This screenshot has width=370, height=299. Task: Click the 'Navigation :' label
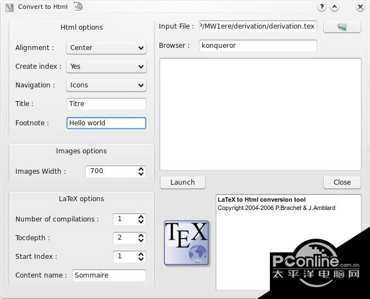pyautogui.click(x=35, y=85)
